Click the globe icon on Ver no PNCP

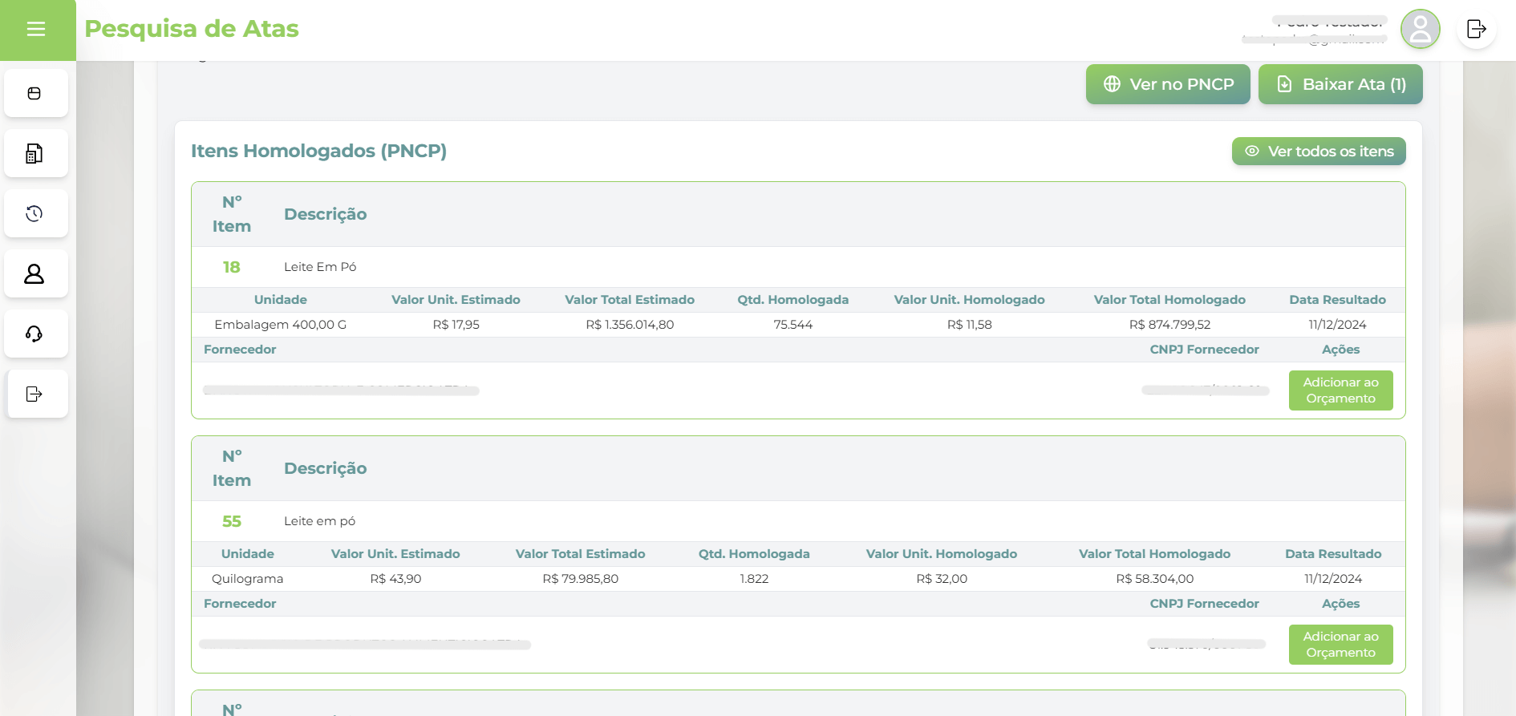tap(1112, 84)
